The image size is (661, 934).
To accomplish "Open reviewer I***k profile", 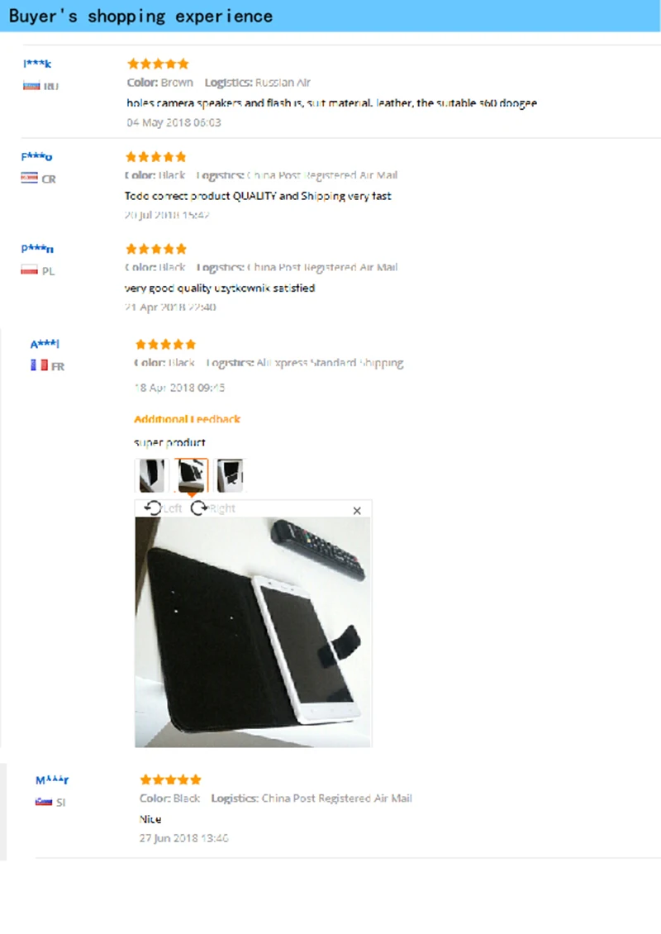I will point(37,64).
